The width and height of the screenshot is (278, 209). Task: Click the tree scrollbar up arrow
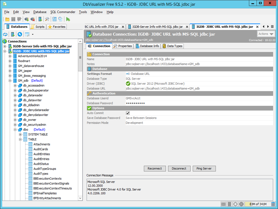[x=80, y=42]
